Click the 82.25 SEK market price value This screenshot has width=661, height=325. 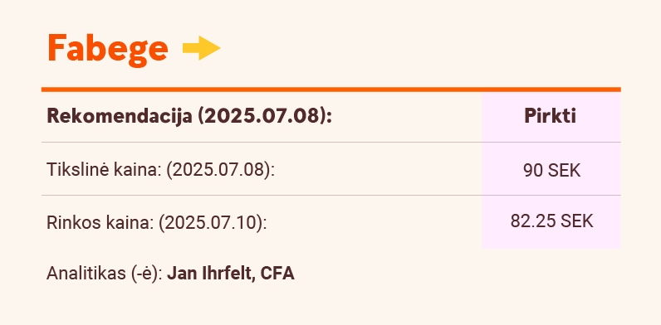(551, 221)
